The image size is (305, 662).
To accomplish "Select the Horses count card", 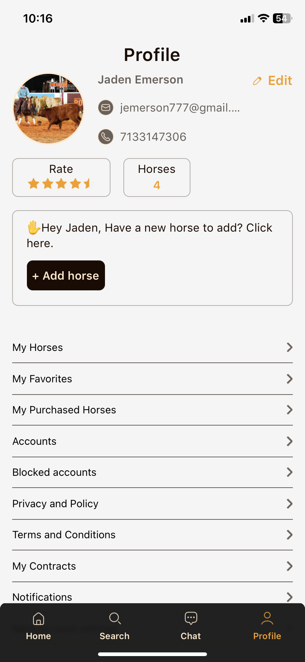I will click(x=157, y=177).
